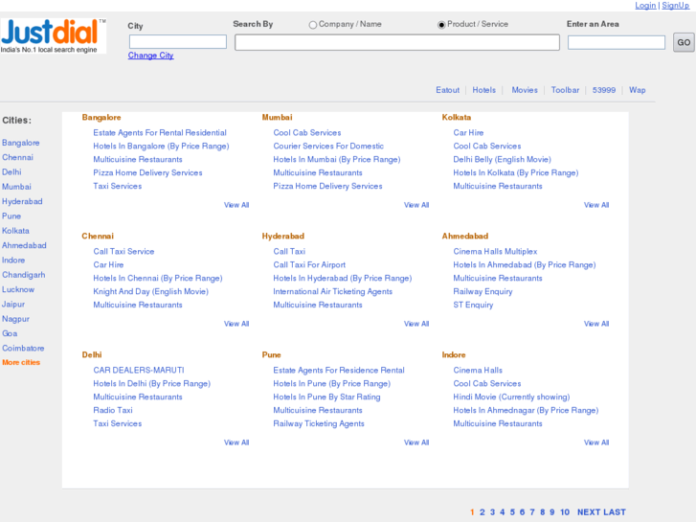Click View All under Pune
This screenshot has width=696, height=522.
pos(416,443)
